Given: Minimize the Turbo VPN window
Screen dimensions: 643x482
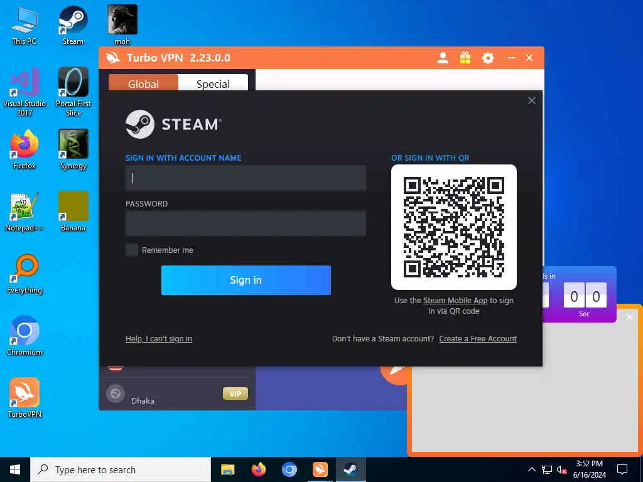Looking at the screenshot, I should [511, 58].
